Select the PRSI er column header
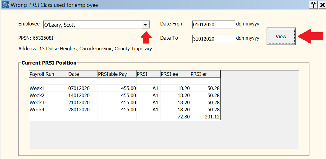 click(205, 74)
